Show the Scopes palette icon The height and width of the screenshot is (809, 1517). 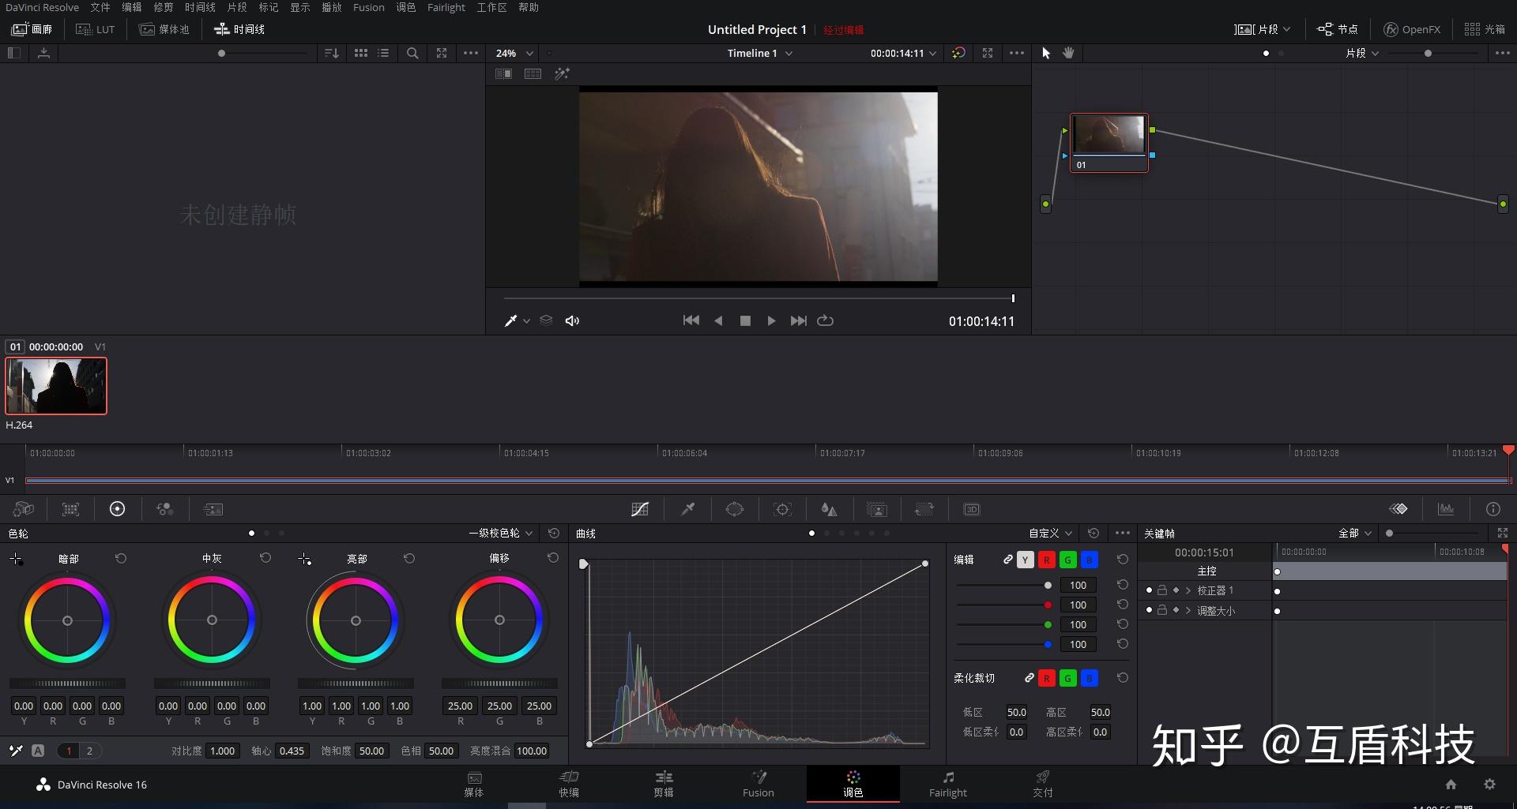[x=1446, y=509]
